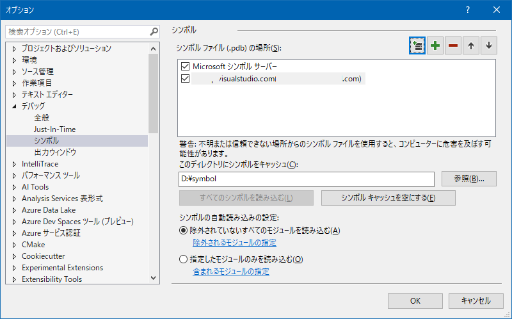This screenshot has height=319, width=512.
Task: Open the 含まれるモジュールの指定 link
Action: coord(231,272)
